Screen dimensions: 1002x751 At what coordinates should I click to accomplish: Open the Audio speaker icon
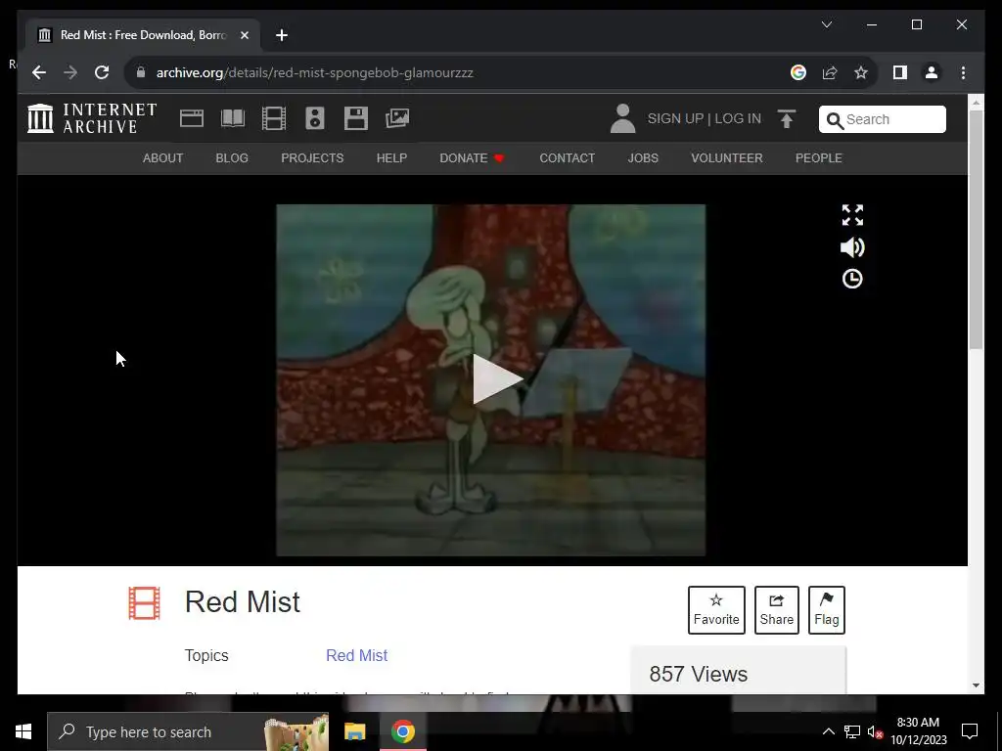tap(314, 118)
